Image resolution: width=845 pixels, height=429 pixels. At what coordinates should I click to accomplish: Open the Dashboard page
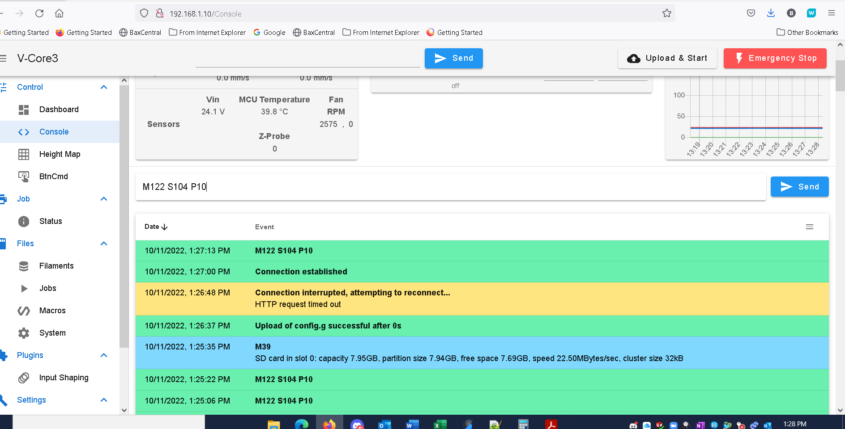coord(60,109)
